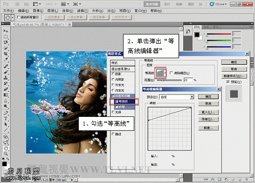Select the Line tool
The height and width of the screenshot is (183, 255).
[6, 130]
